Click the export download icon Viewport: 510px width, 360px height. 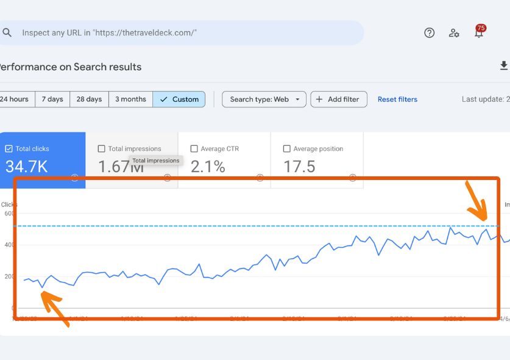click(x=504, y=66)
